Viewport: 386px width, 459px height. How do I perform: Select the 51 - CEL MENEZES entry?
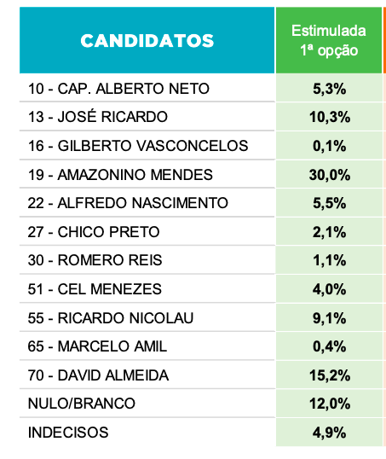click(x=95, y=289)
